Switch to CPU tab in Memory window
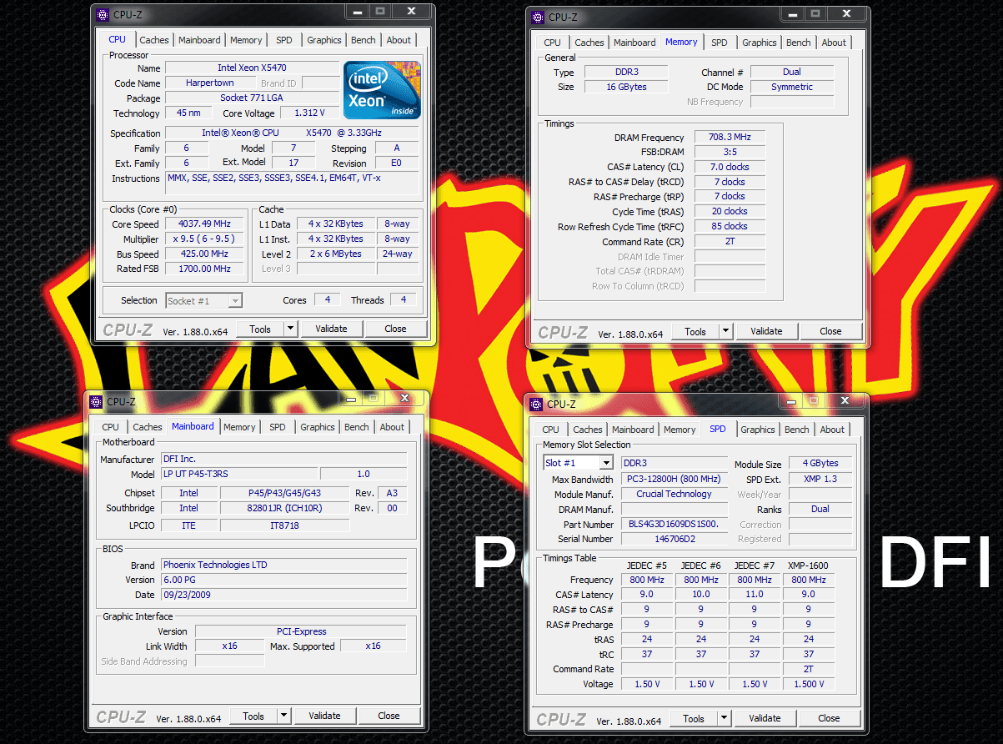Viewport: 1003px width, 744px height. [553, 42]
